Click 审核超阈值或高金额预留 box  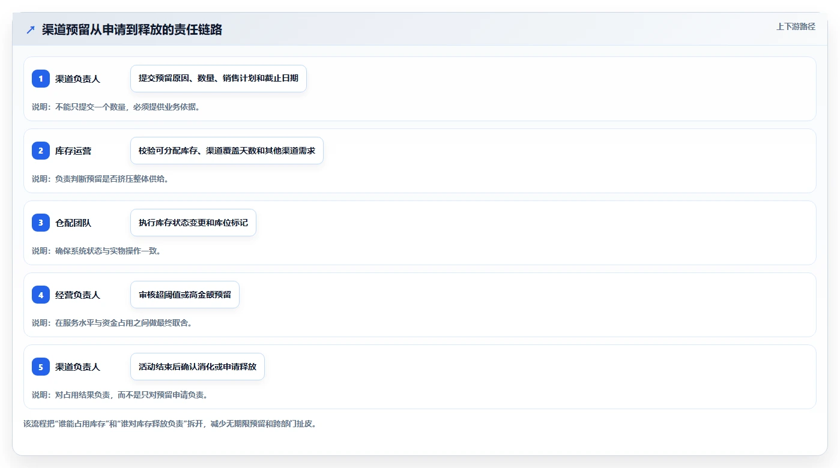185,295
